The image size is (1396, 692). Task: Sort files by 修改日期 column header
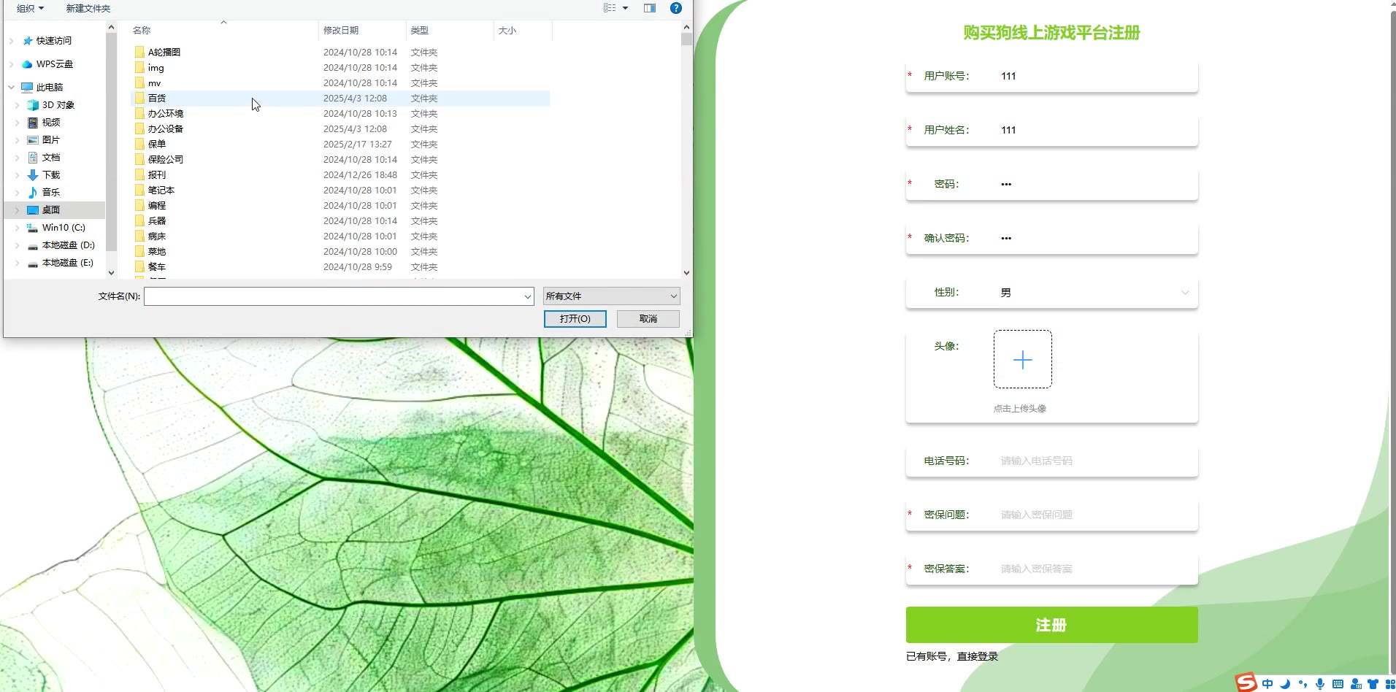click(341, 31)
